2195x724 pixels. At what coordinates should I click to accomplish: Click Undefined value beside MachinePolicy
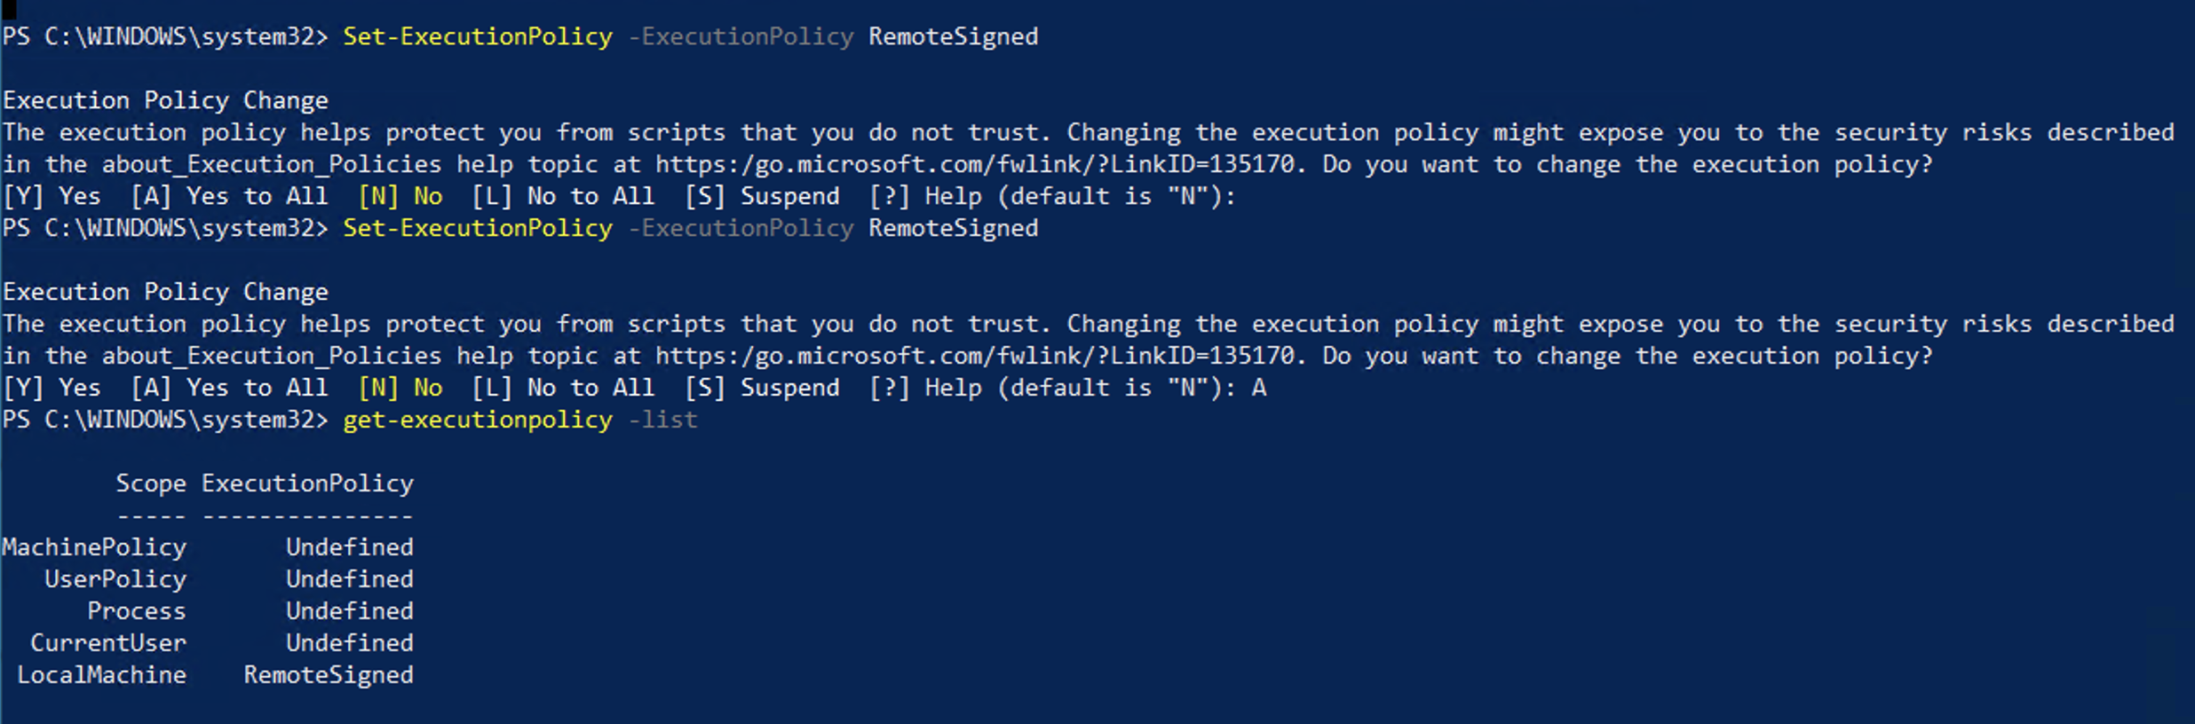tap(350, 547)
